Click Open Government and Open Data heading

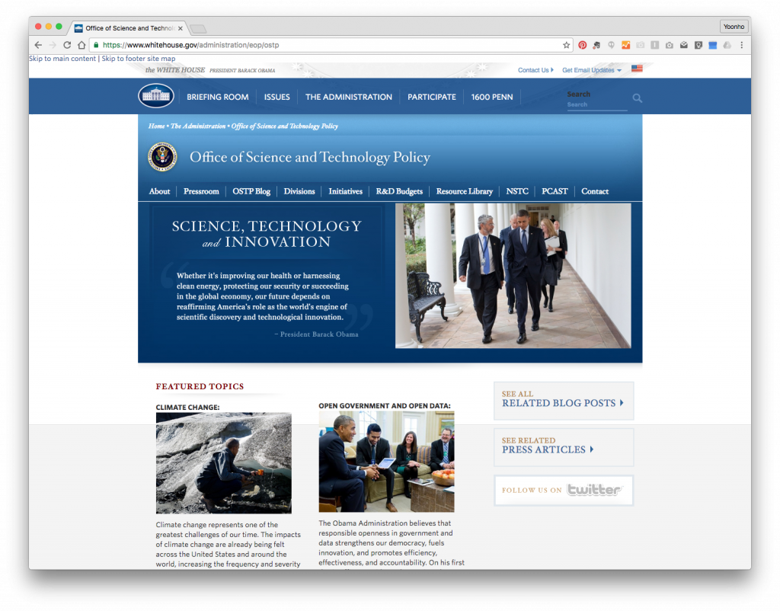coord(385,405)
